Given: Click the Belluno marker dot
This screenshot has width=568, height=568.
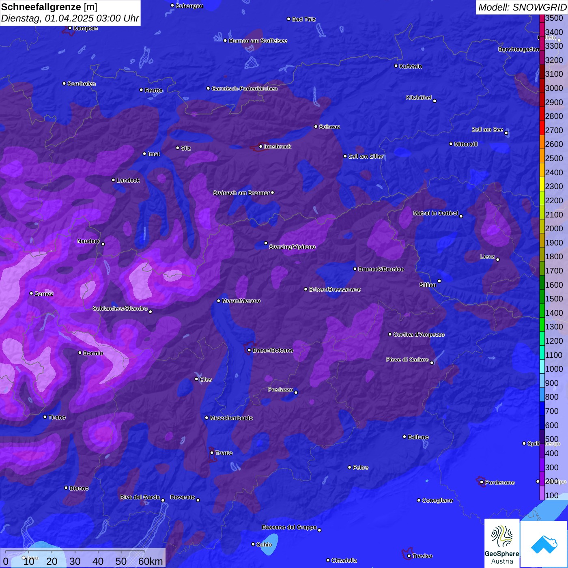Looking at the screenshot, I should [x=404, y=437].
